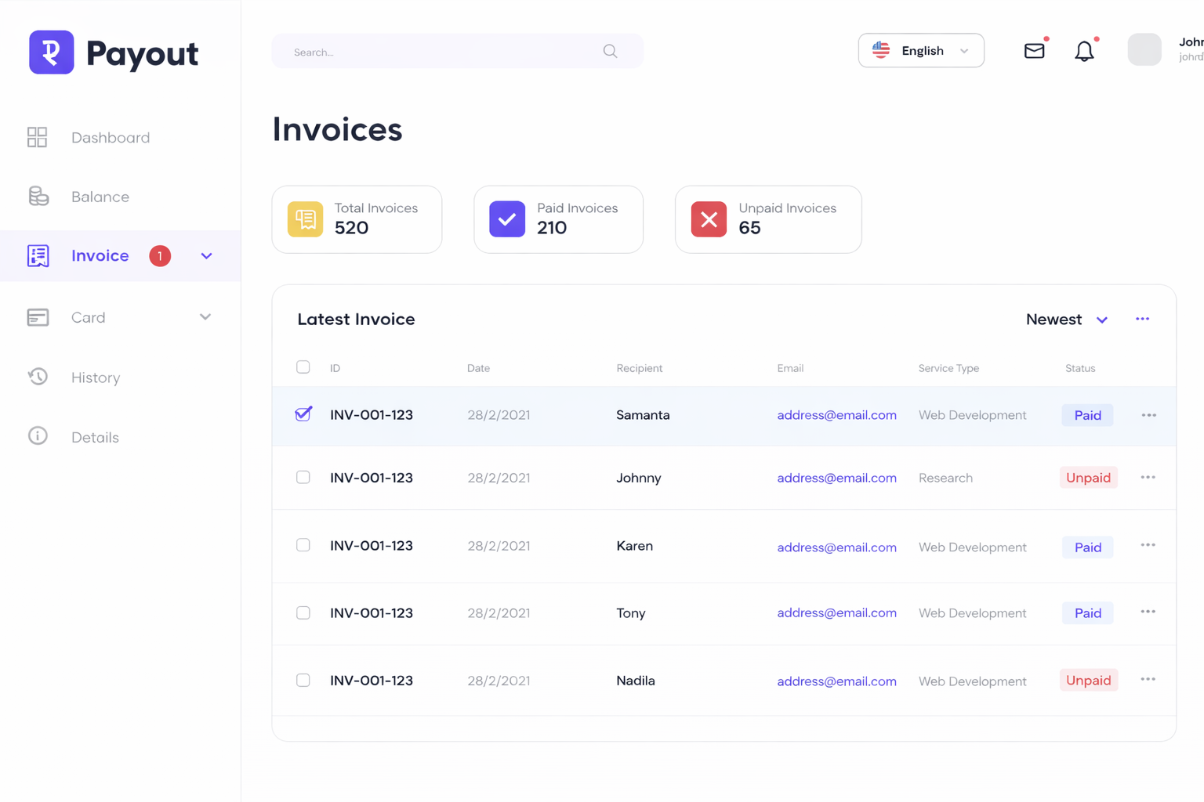Viewport: 1204px width, 802px height.
Task: Click the yellow Total Invoices icon
Action: point(305,219)
